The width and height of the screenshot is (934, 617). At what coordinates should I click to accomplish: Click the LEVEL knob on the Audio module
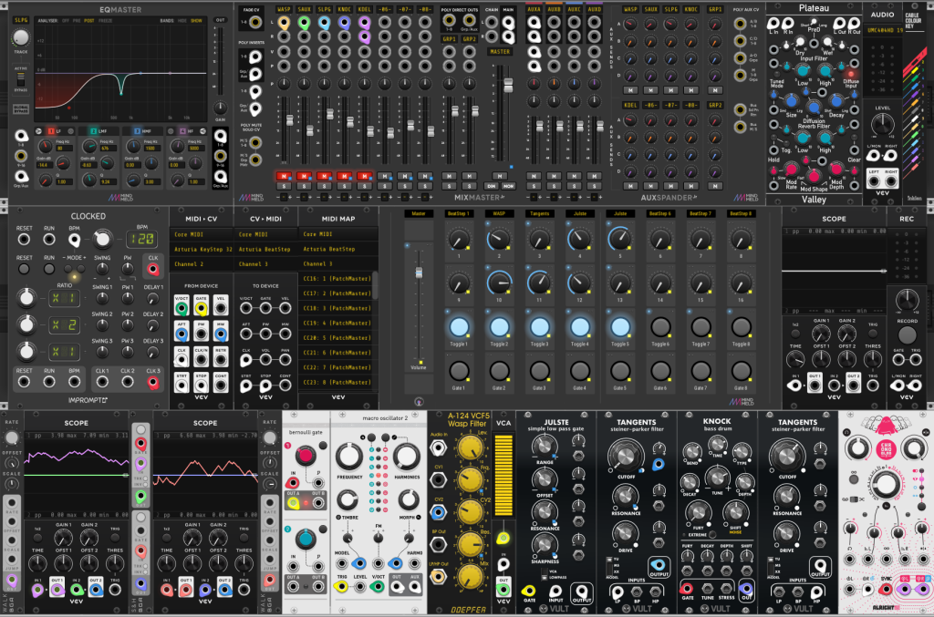(x=882, y=124)
